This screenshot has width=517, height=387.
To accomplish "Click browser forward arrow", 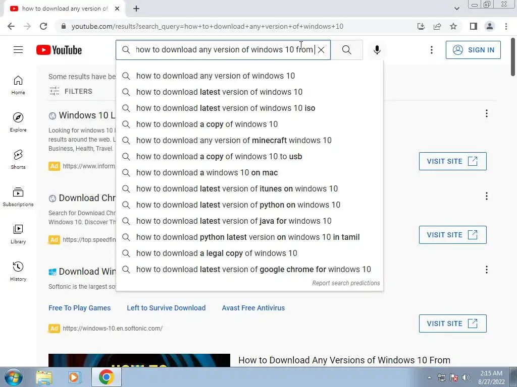I will pyautogui.click(x=27, y=26).
